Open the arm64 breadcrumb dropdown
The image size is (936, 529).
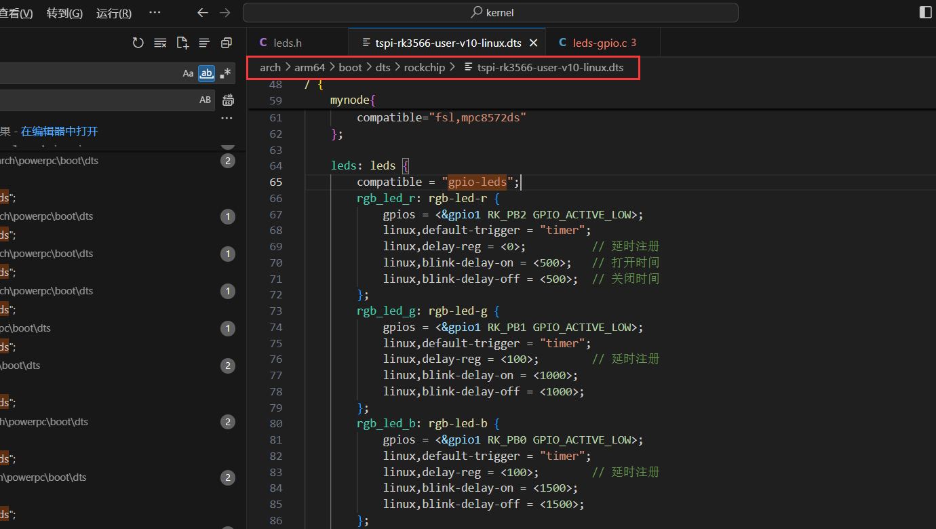pos(309,67)
